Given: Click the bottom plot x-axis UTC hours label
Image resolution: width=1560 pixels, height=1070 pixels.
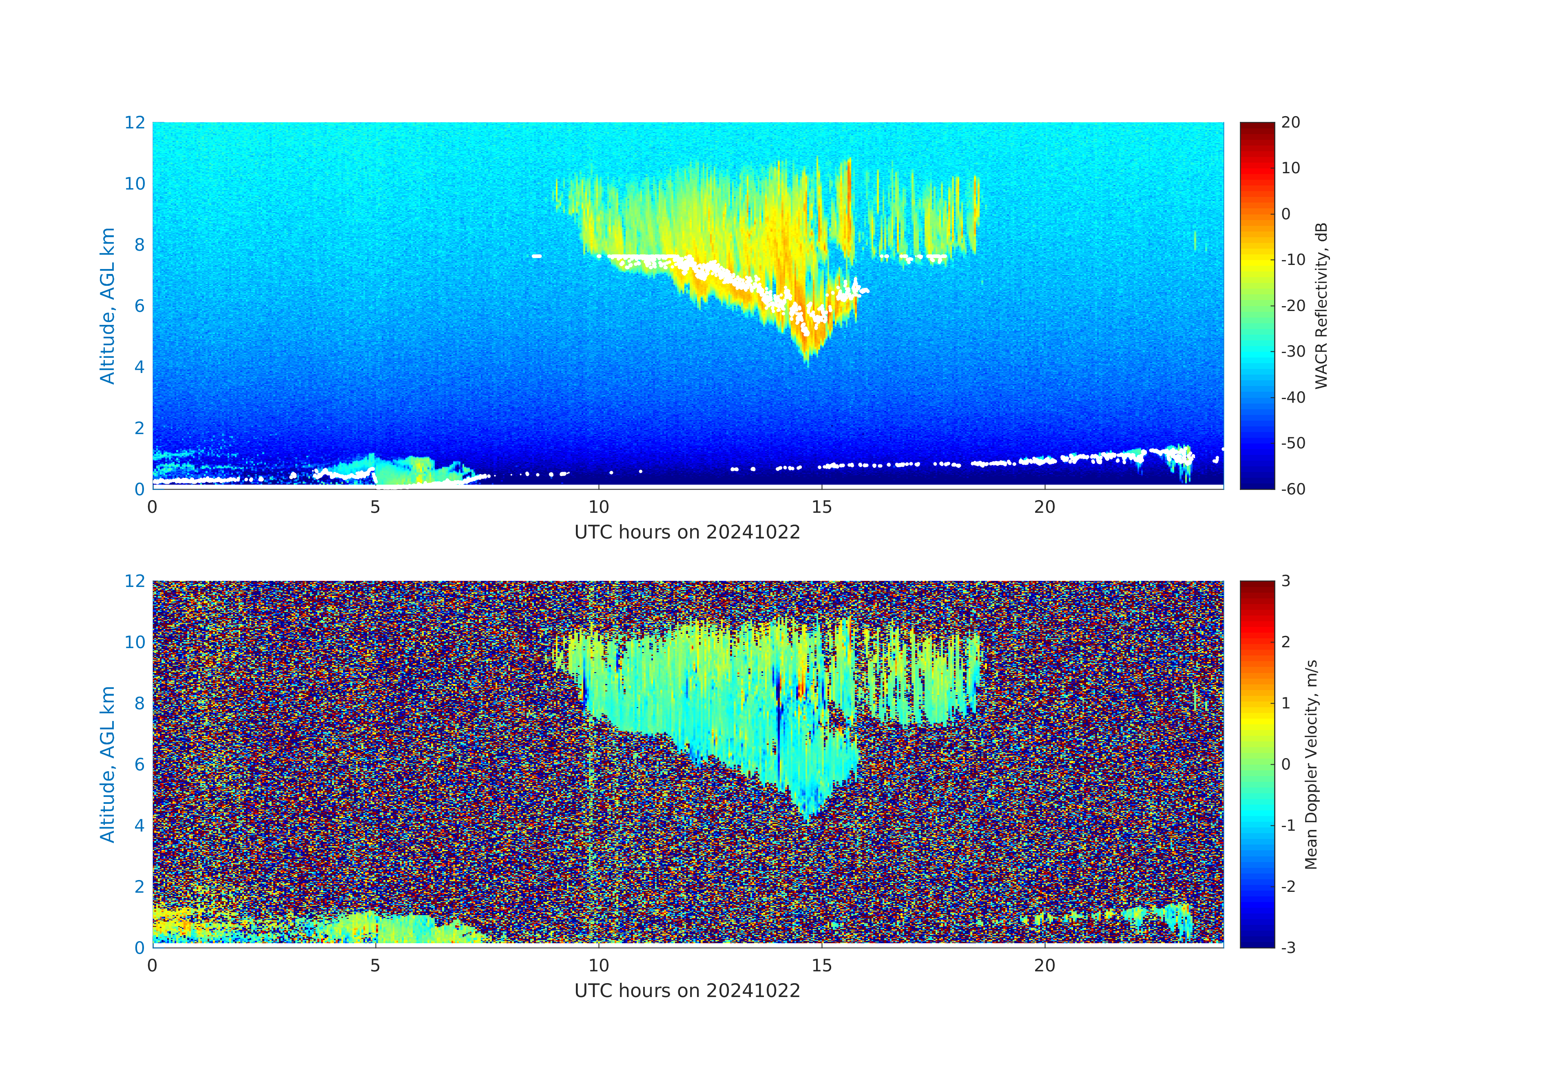Looking at the screenshot, I should (x=687, y=991).
